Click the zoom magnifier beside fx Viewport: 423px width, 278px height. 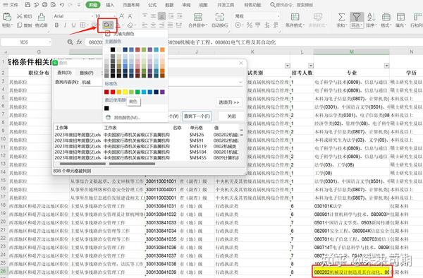tap(70, 42)
